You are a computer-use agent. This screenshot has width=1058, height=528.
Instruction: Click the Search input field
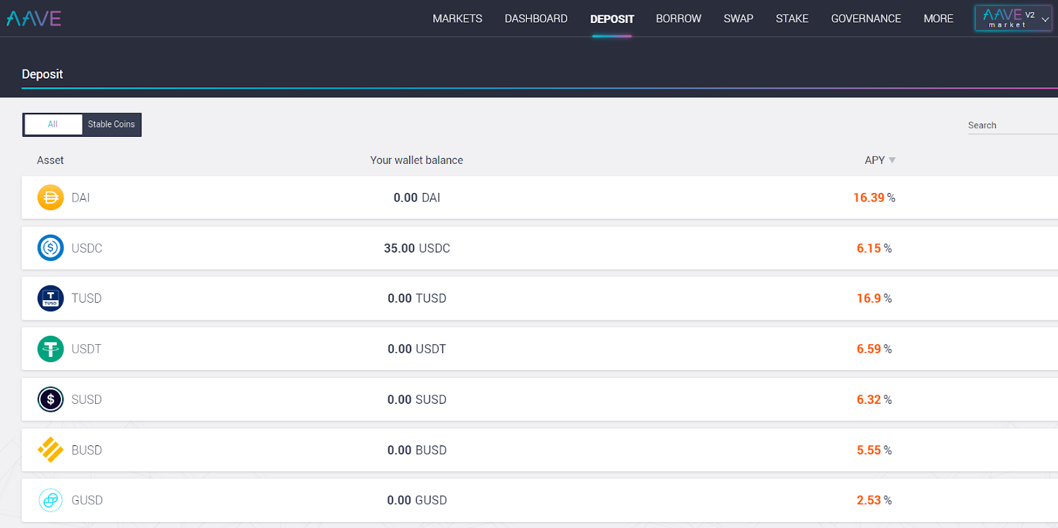pyautogui.click(x=1012, y=126)
